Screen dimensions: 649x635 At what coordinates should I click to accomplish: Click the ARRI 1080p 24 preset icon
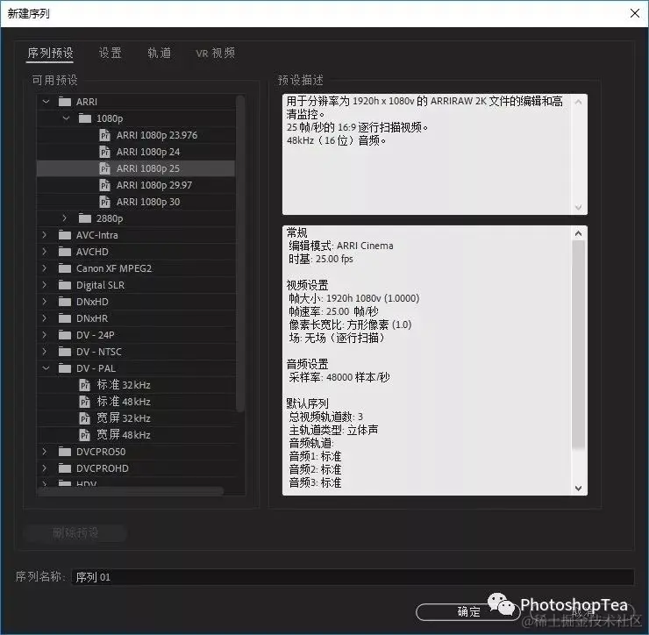tap(104, 152)
